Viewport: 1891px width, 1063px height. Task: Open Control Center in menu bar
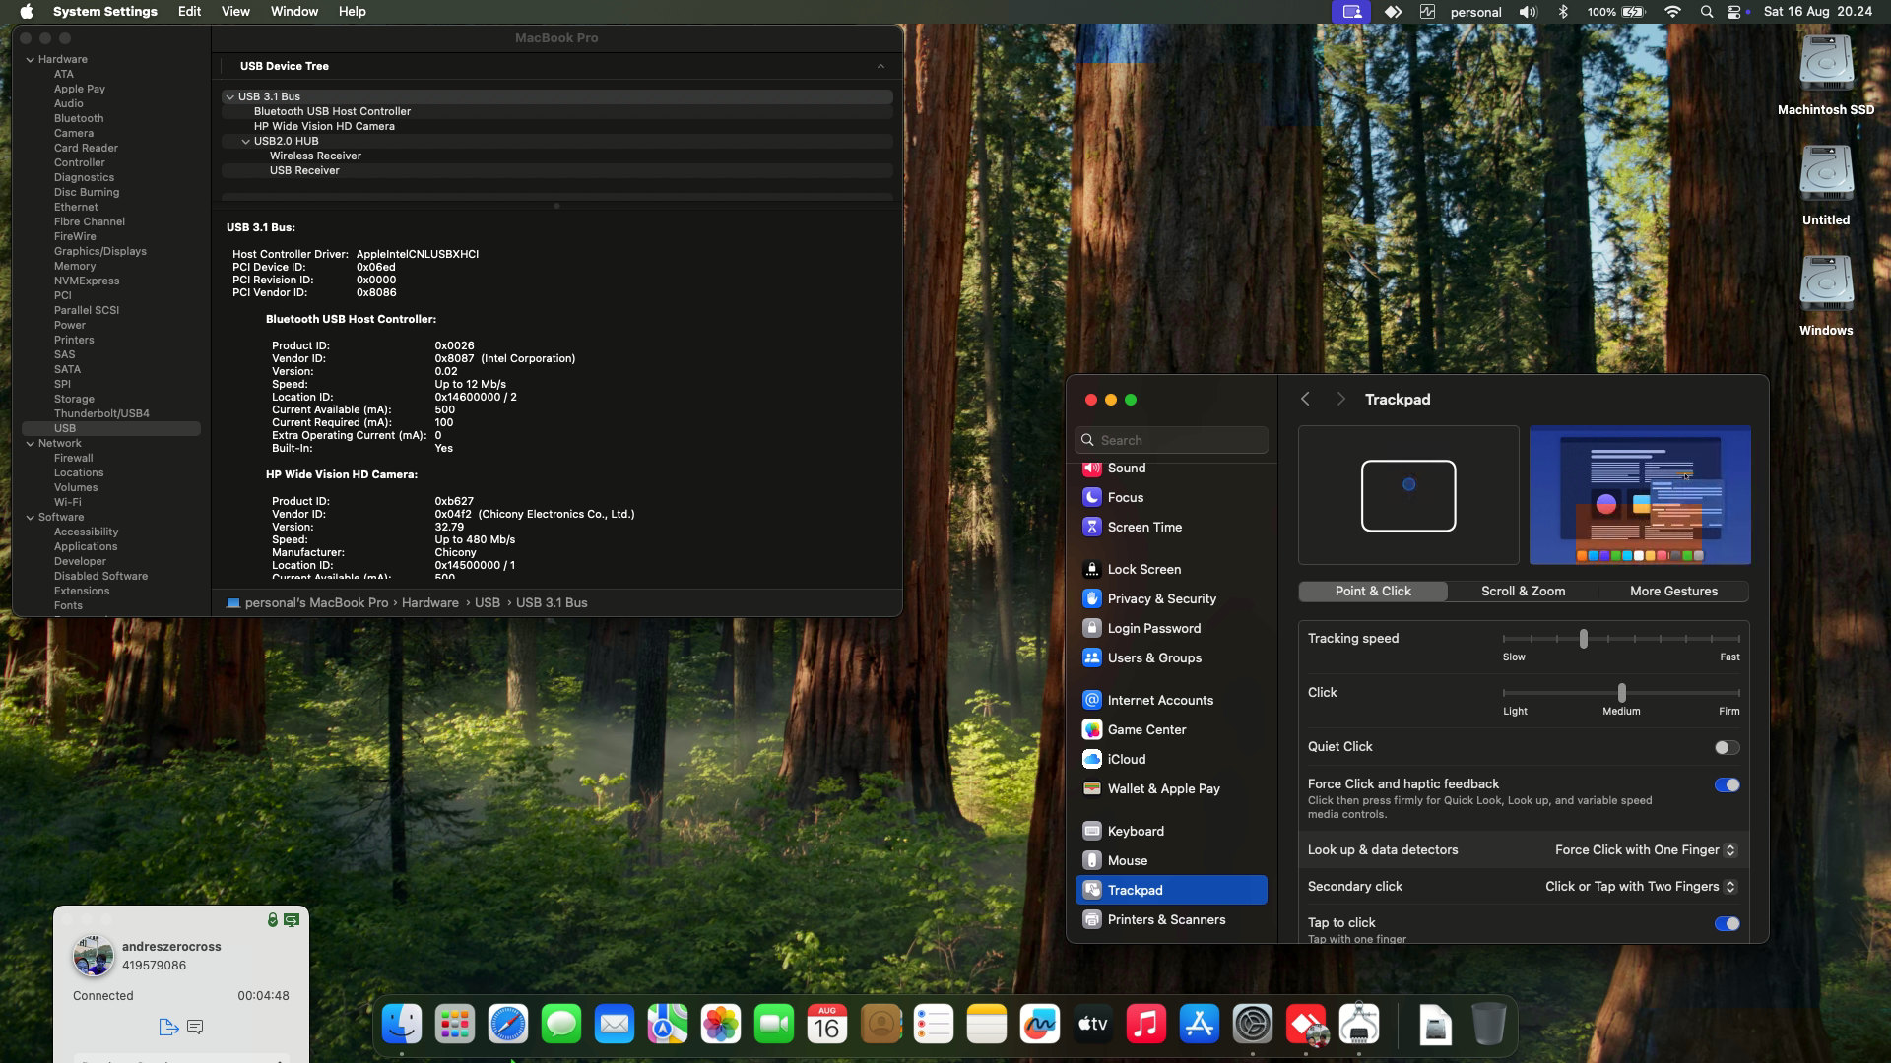(1734, 12)
